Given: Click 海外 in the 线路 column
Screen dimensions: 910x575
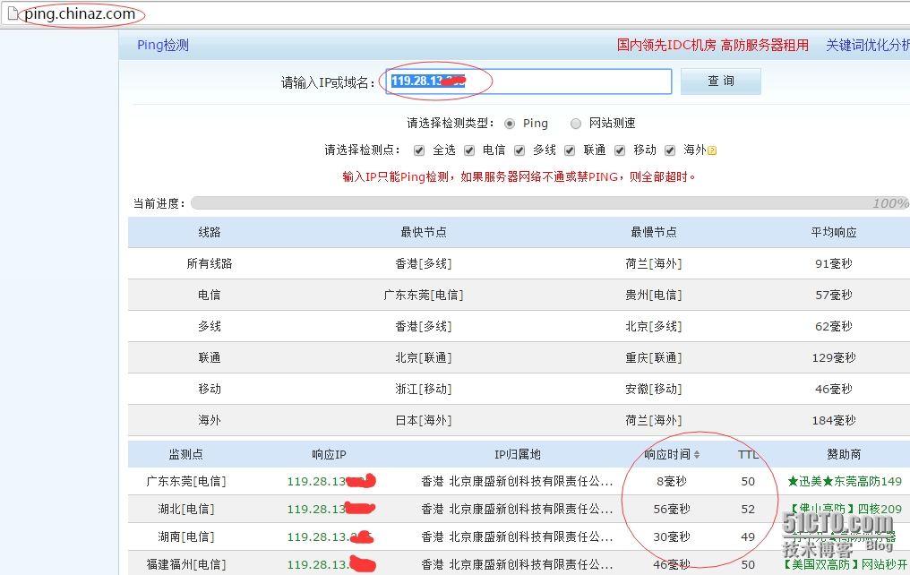Looking at the screenshot, I should (210, 420).
